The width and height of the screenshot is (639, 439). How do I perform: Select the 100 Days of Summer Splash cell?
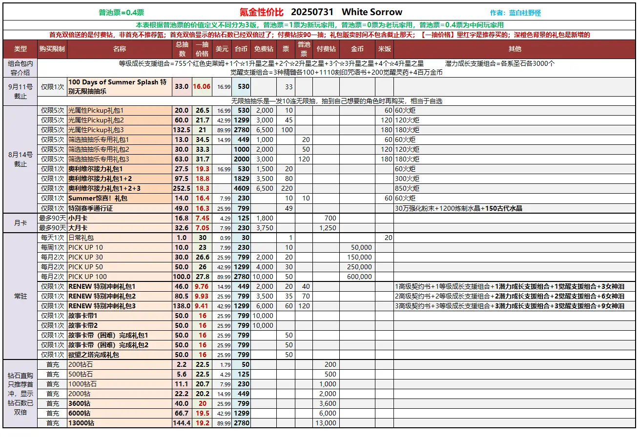(x=119, y=86)
